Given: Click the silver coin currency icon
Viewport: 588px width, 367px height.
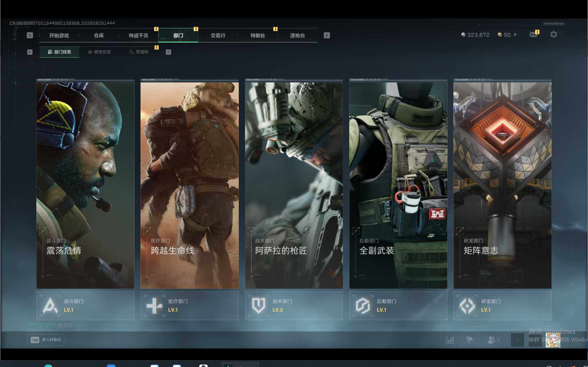Looking at the screenshot, I should 463,35.
